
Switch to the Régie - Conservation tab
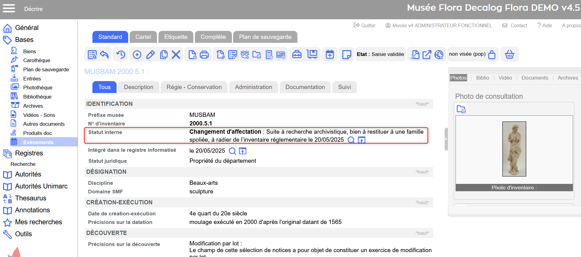click(194, 87)
